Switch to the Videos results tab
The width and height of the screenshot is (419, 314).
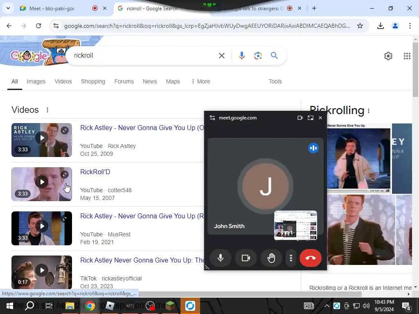[63, 81]
